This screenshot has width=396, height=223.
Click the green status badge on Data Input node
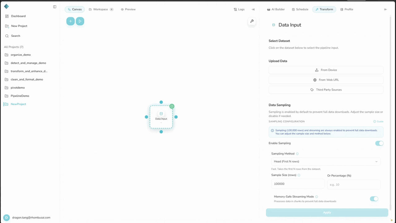point(172,106)
